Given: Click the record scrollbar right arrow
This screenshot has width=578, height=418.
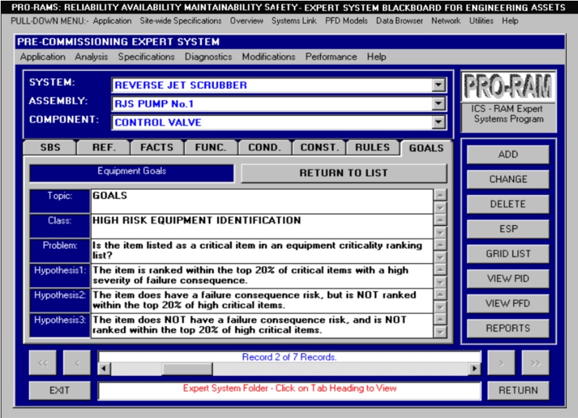Looking at the screenshot, I should click(474, 369).
